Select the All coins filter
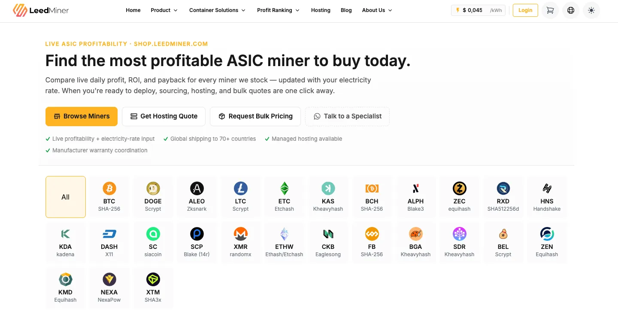 [x=66, y=197]
